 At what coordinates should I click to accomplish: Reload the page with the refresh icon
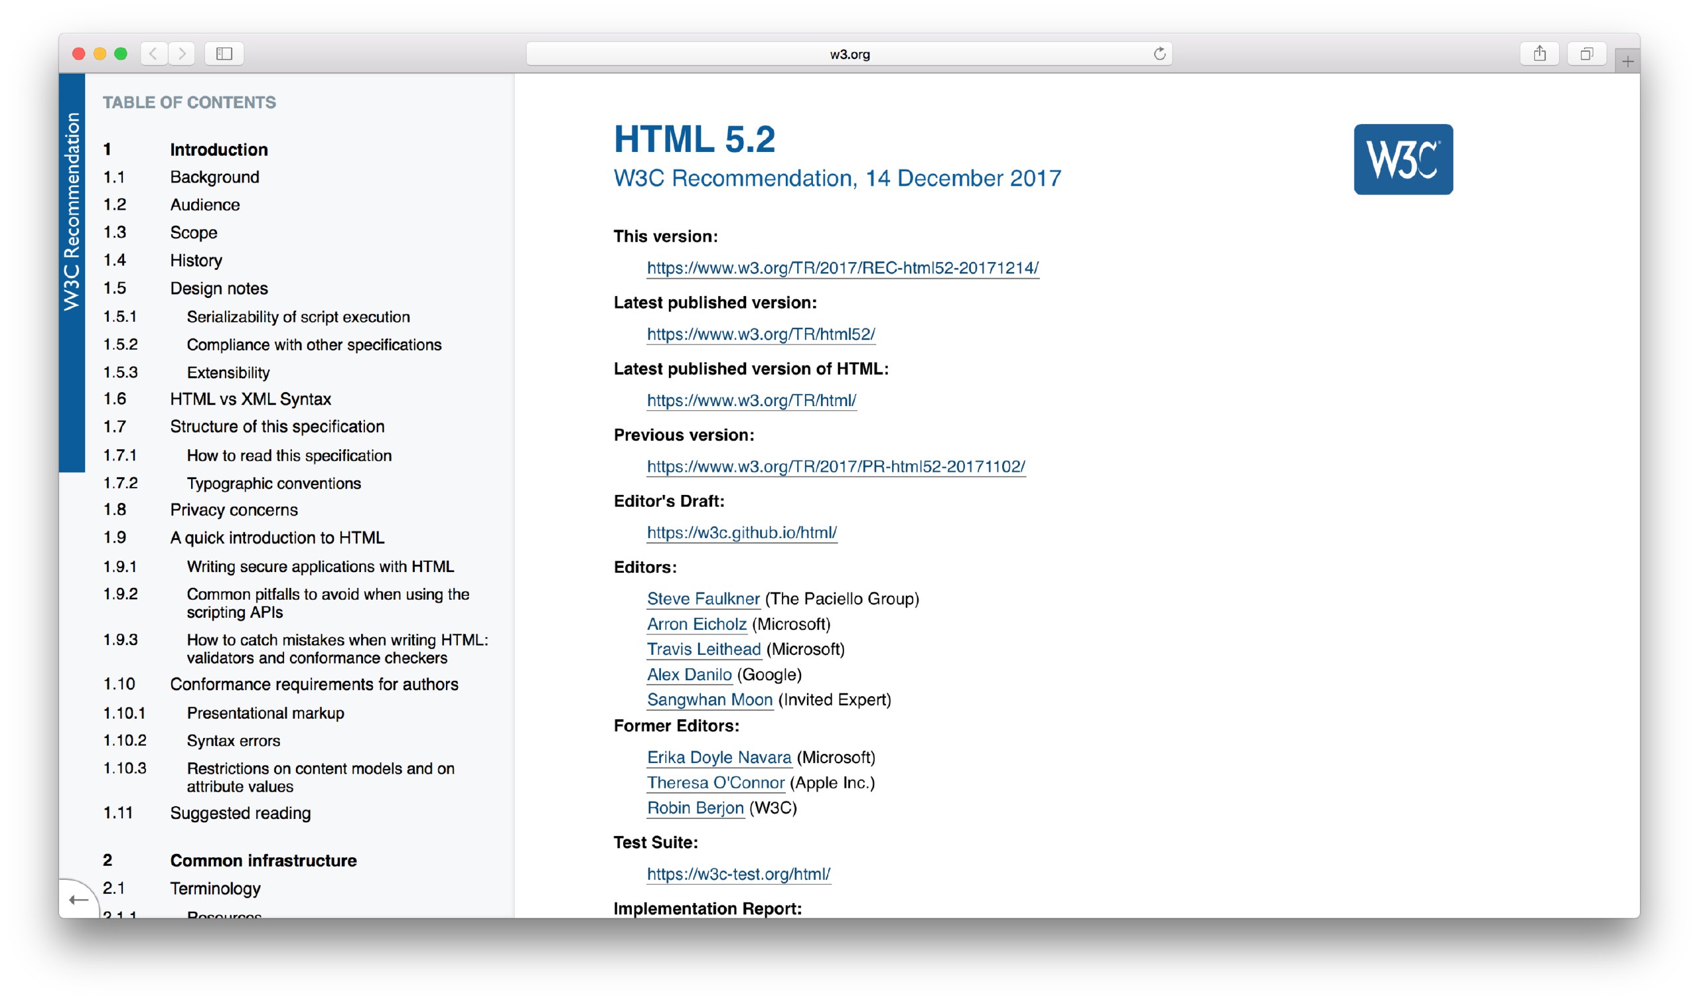(1159, 54)
